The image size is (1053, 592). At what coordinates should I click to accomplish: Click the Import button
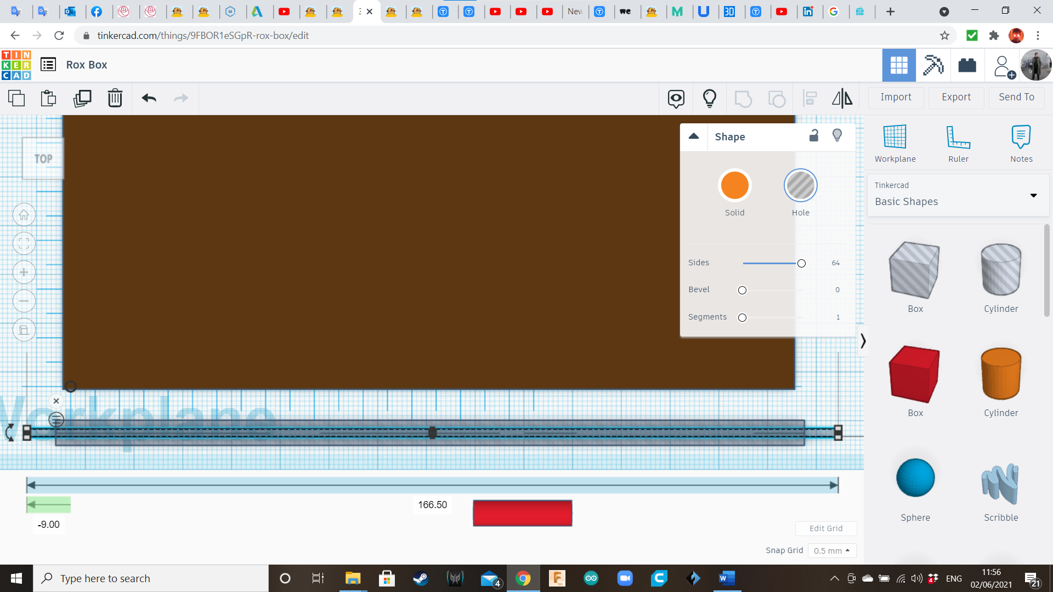click(896, 97)
